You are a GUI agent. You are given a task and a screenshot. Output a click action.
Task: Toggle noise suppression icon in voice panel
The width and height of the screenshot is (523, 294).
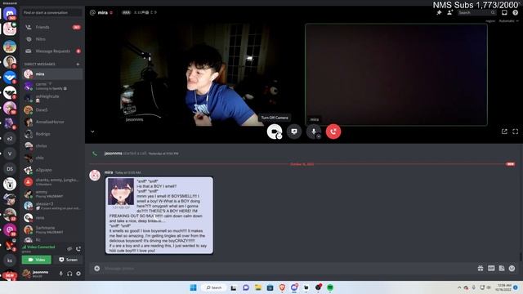69,249
